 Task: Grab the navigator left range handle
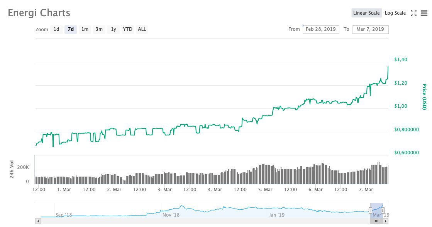click(x=370, y=210)
